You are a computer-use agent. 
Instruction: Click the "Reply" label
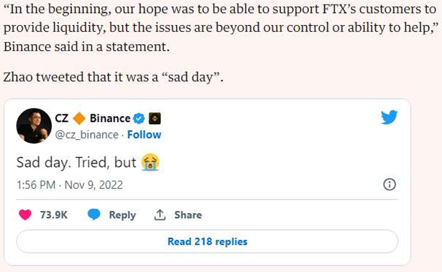pos(122,215)
